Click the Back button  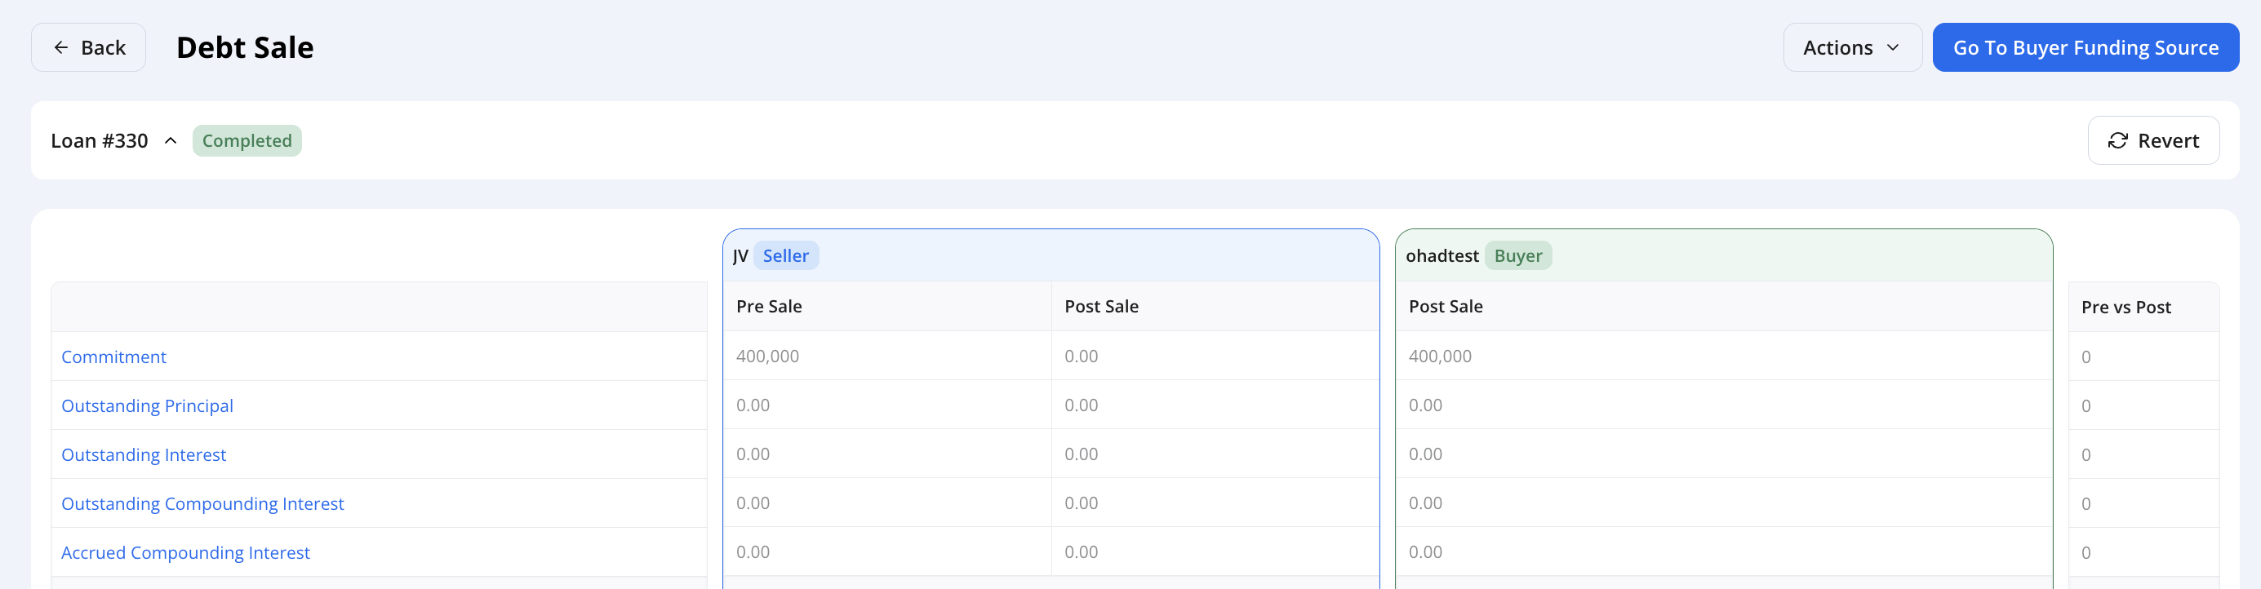point(89,47)
